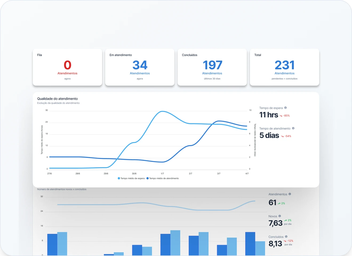Click the -85% downward trend arrow
This screenshot has height=256, width=352.
[281, 116]
